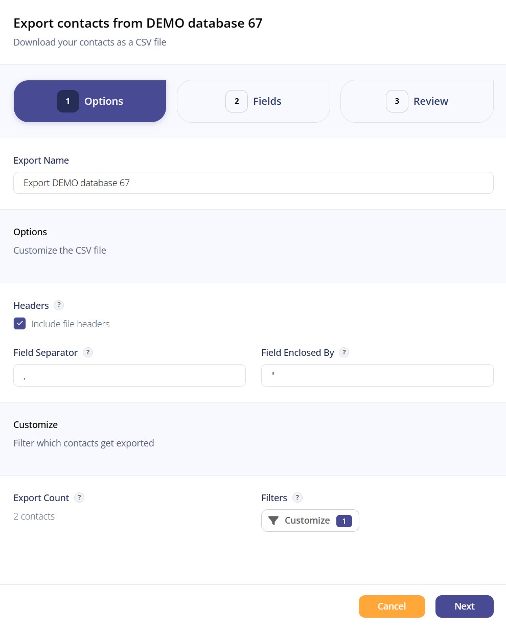Select the Options step tab
Viewport: 506px width, 630px height.
90,101
